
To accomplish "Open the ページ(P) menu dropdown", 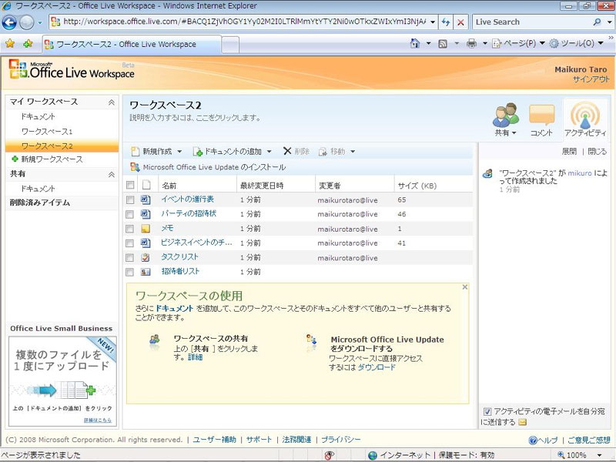I will 542,43.
